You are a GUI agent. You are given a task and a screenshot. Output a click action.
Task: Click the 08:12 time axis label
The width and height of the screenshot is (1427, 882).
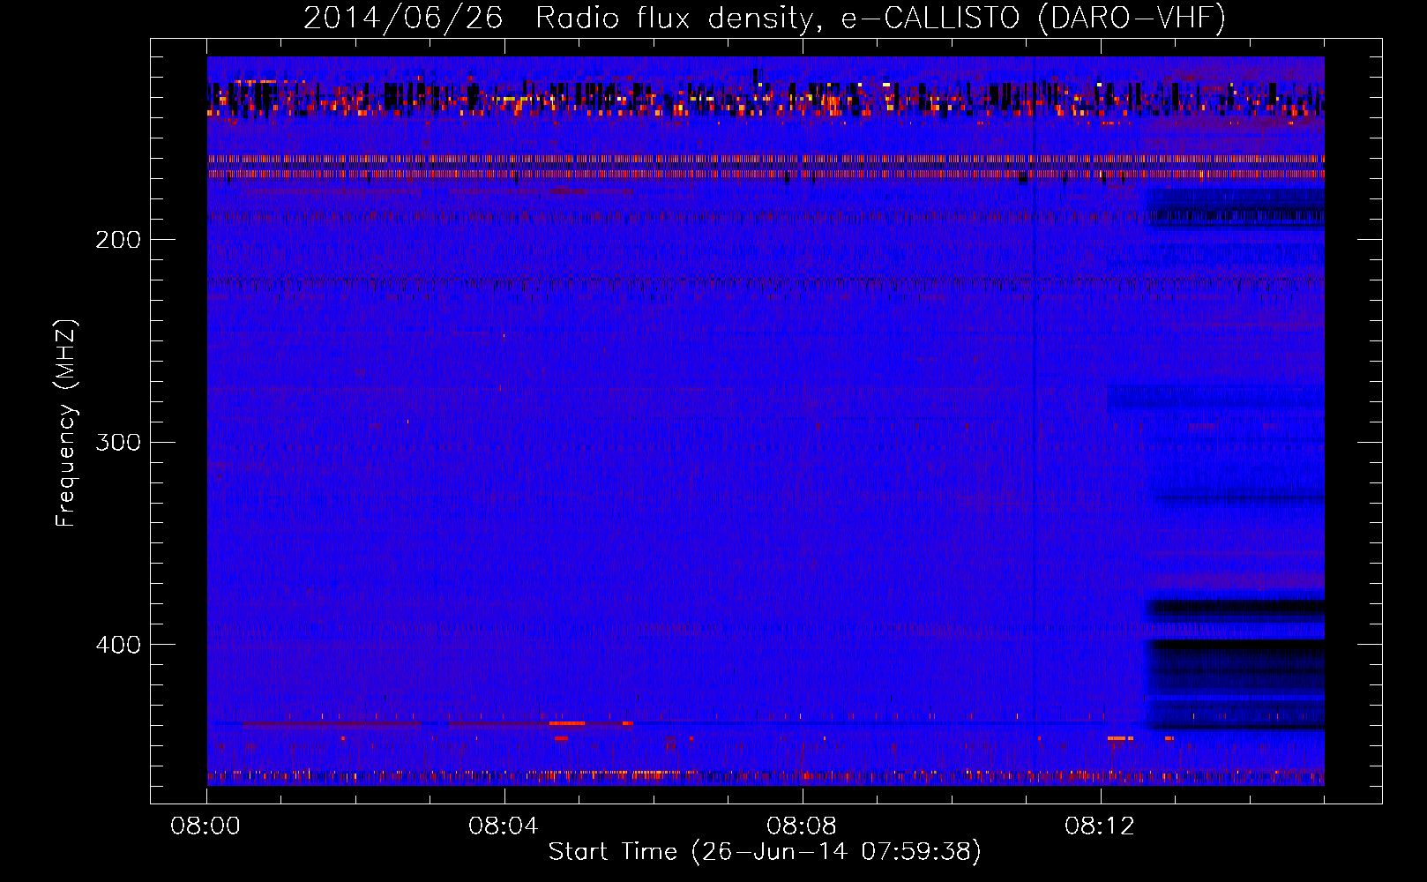coord(1100,826)
